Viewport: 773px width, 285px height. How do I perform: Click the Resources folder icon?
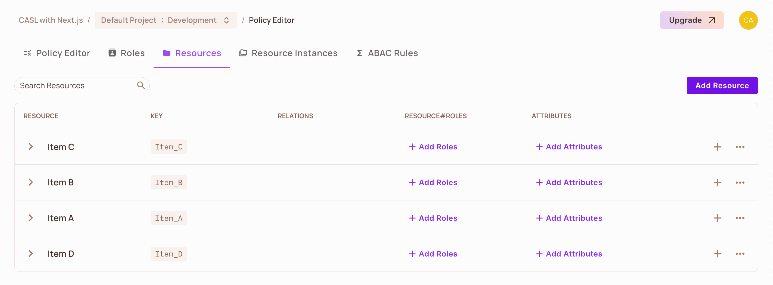[x=167, y=52]
